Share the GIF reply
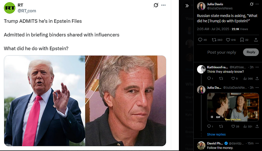The image size is (262, 151). click(257, 126)
